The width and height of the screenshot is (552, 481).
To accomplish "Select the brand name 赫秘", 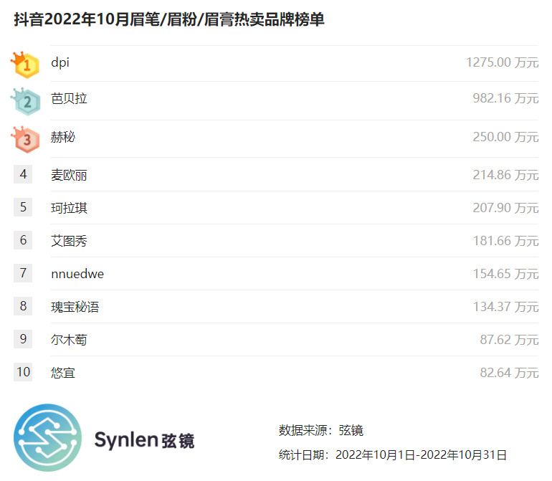I will [63, 137].
